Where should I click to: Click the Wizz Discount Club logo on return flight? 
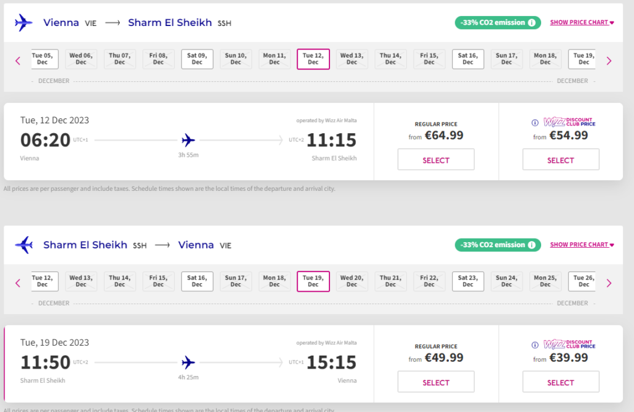[569, 344]
